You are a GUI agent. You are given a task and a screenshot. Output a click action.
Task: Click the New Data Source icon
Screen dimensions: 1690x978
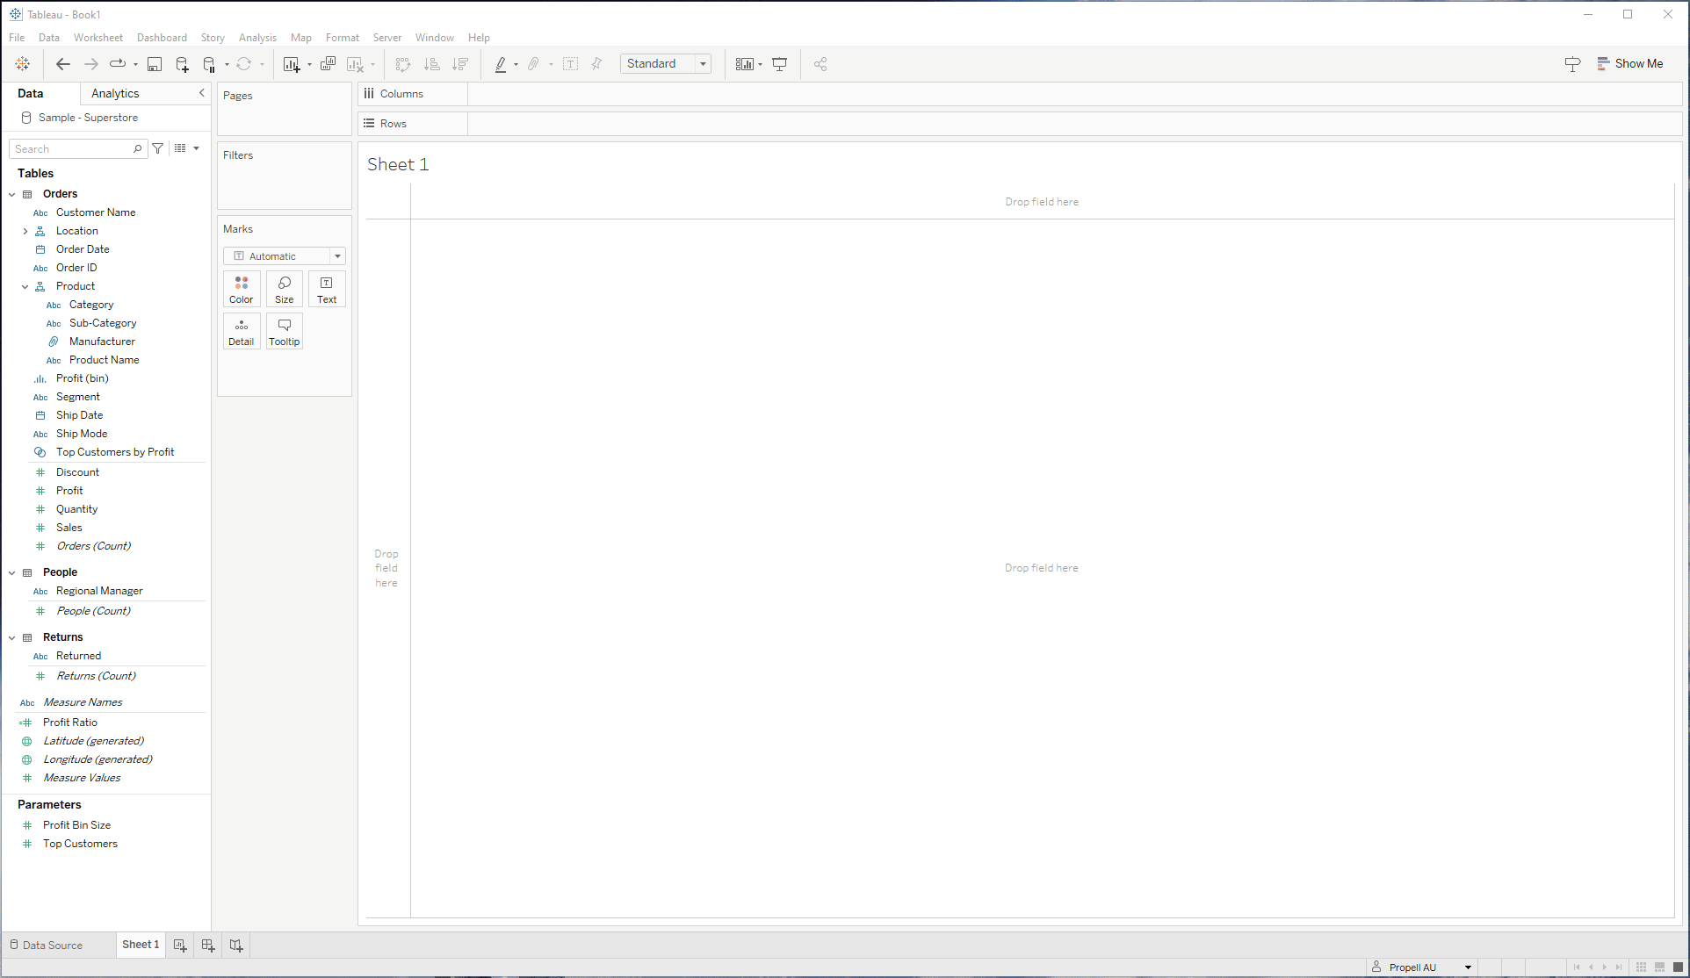pyautogui.click(x=182, y=64)
